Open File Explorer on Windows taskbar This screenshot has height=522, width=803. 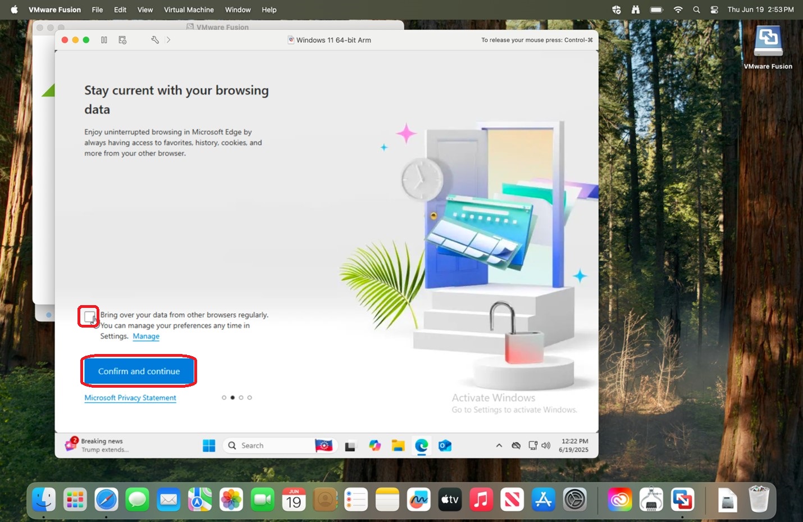[x=398, y=446]
